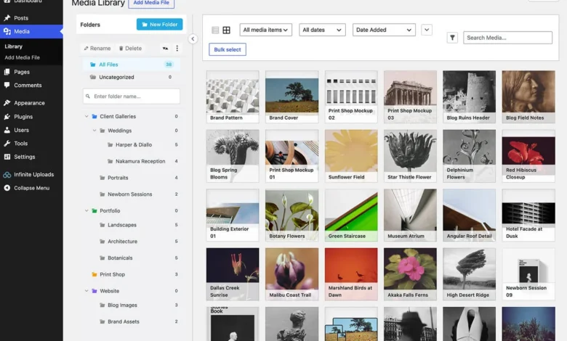Collapse the folders sidebar with arrow

tap(193, 38)
